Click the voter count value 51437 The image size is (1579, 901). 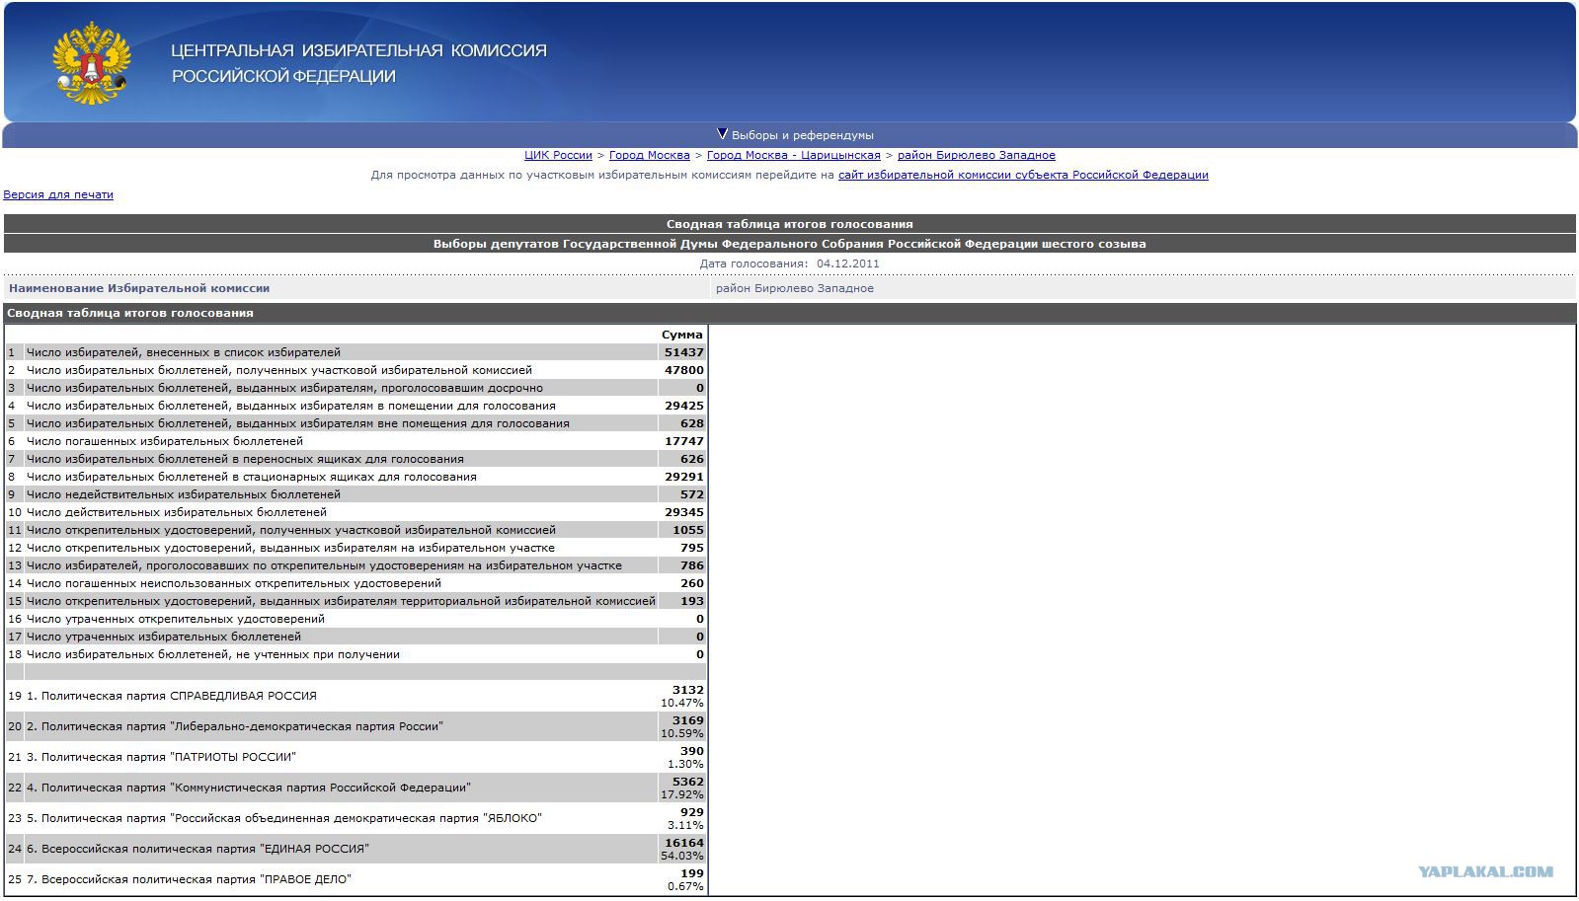[683, 352]
